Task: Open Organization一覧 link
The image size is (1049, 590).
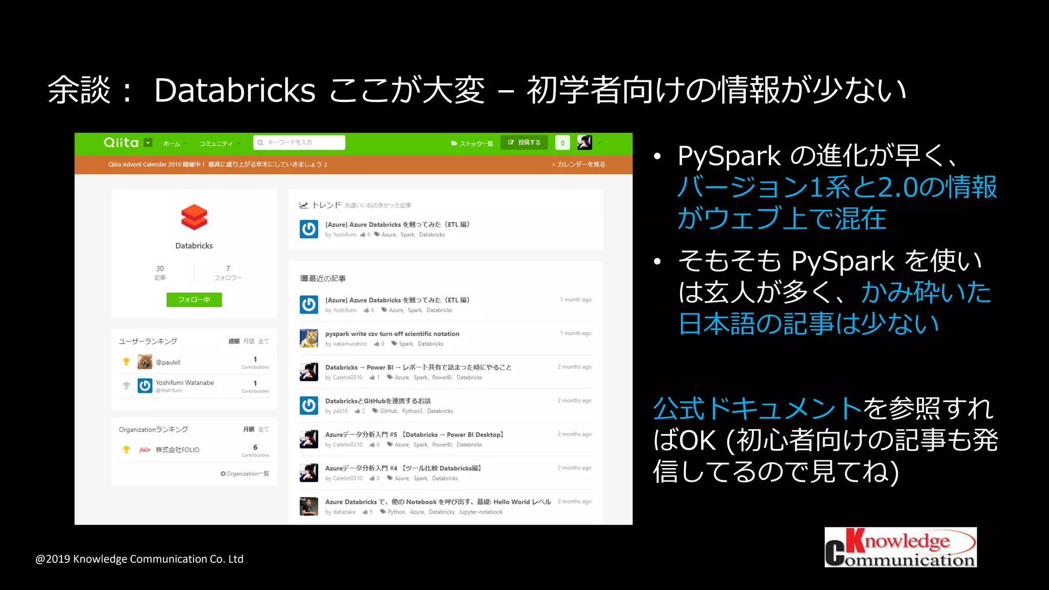Action: coord(245,474)
